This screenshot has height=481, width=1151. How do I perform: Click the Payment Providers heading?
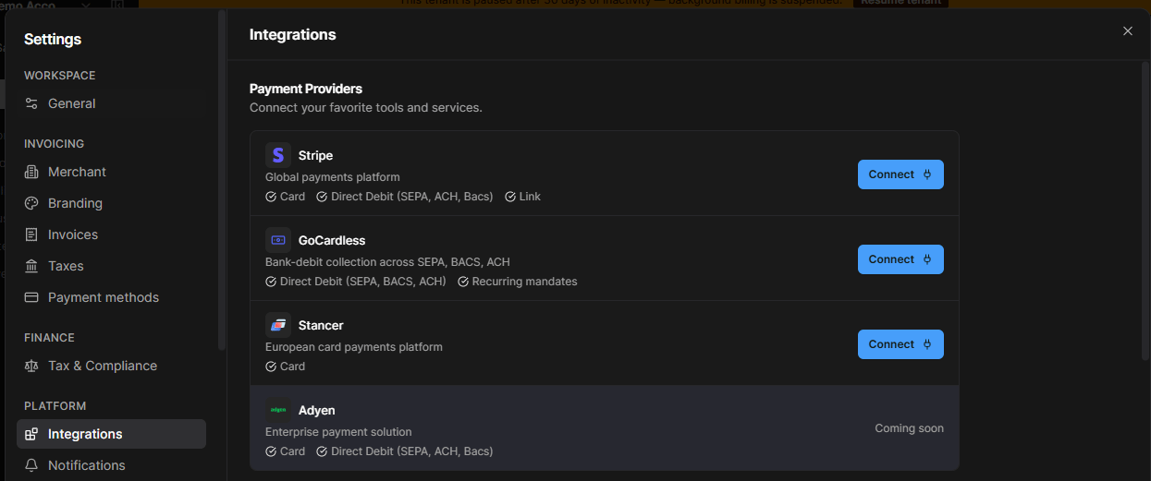point(306,89)
